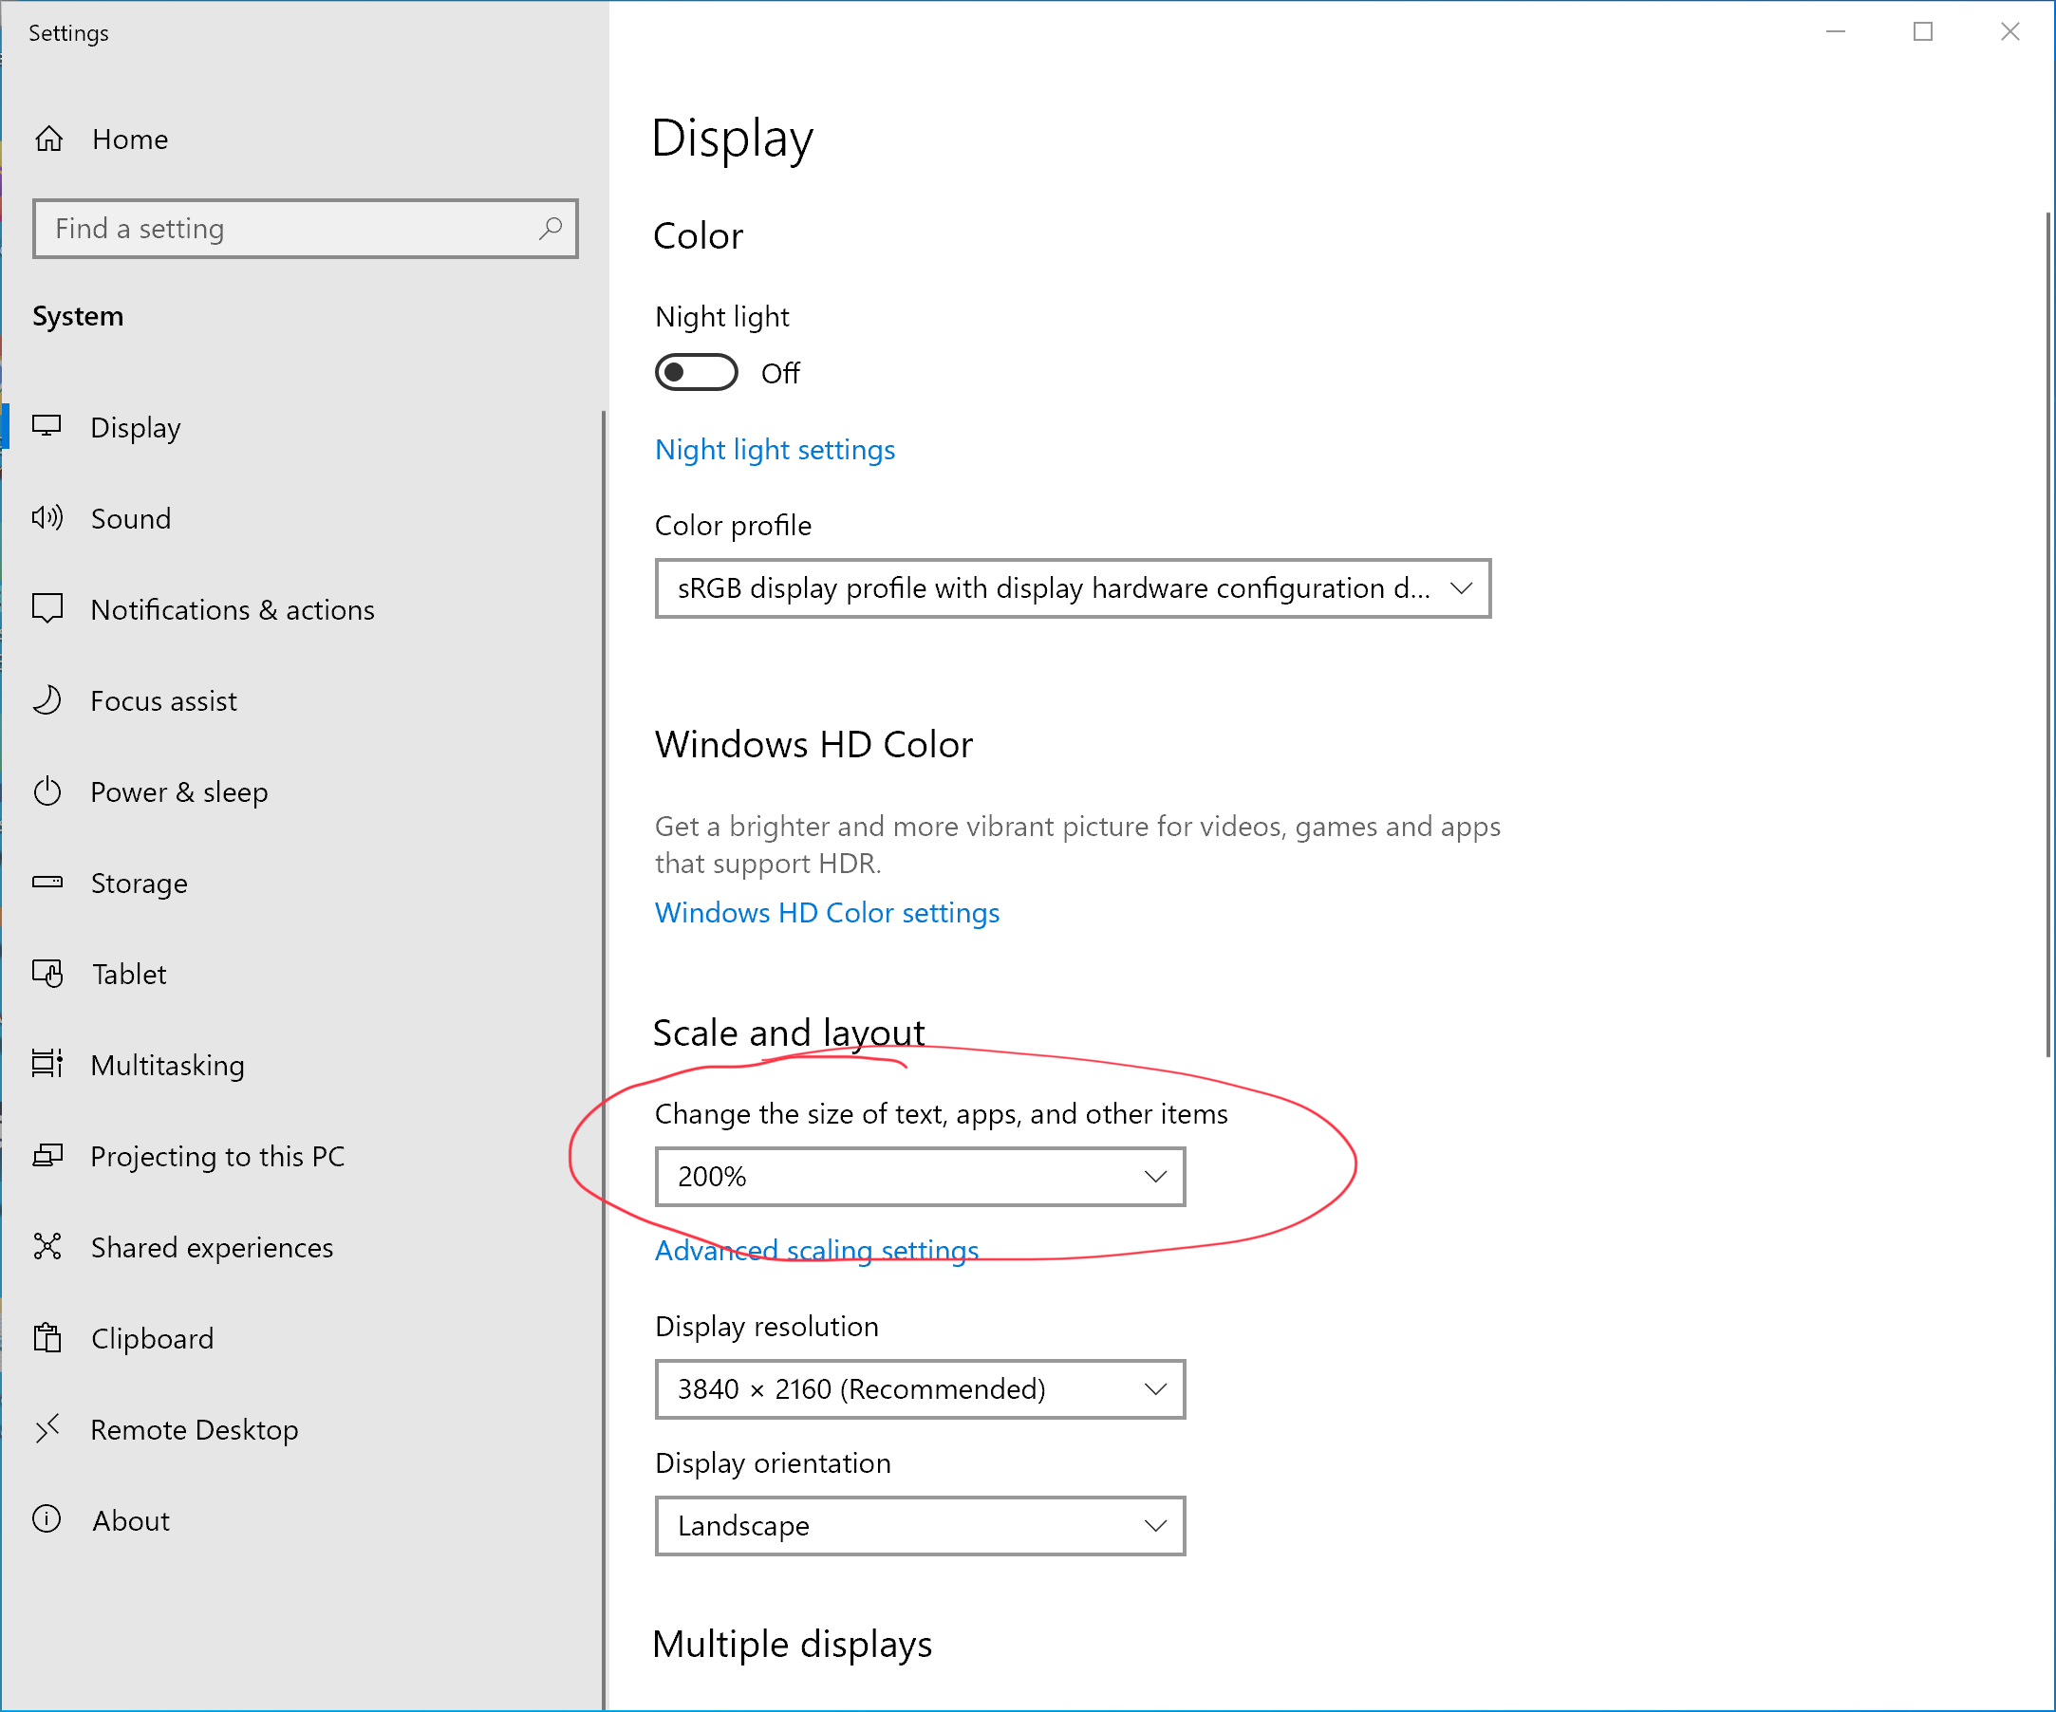This screenshot has width=2056, height=1712.
Task: Toggle the Night light switch
Action: (696, 372)
